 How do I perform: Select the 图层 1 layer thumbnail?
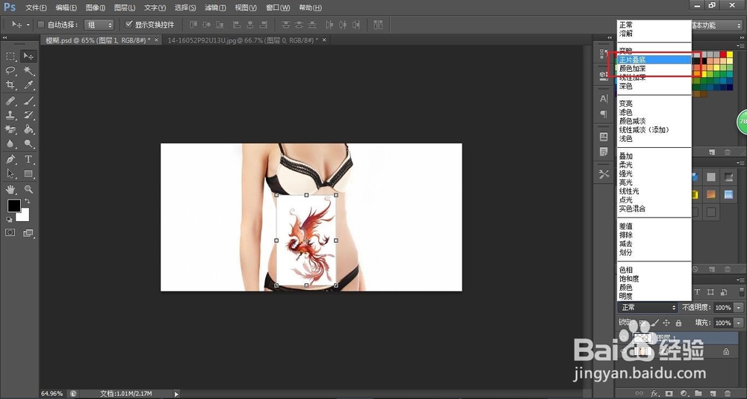[x=643, y=338]
